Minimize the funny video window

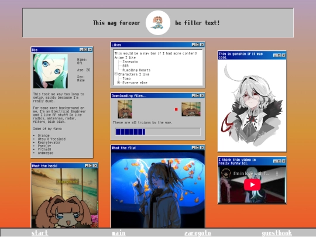[x=275, y=161]
